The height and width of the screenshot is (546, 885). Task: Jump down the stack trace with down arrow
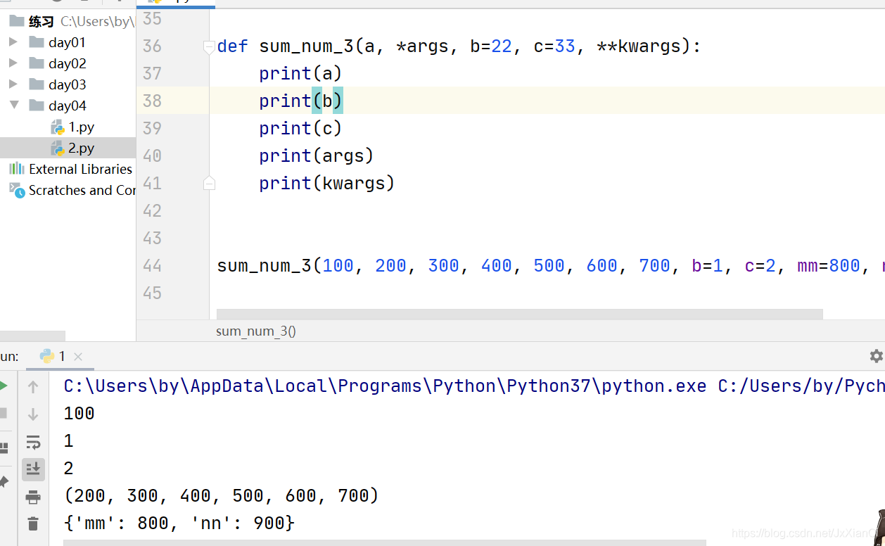(33, 414)
